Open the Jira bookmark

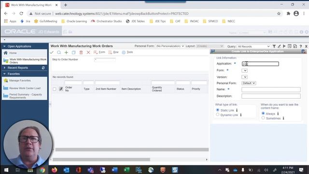click(x=26, y=21)
